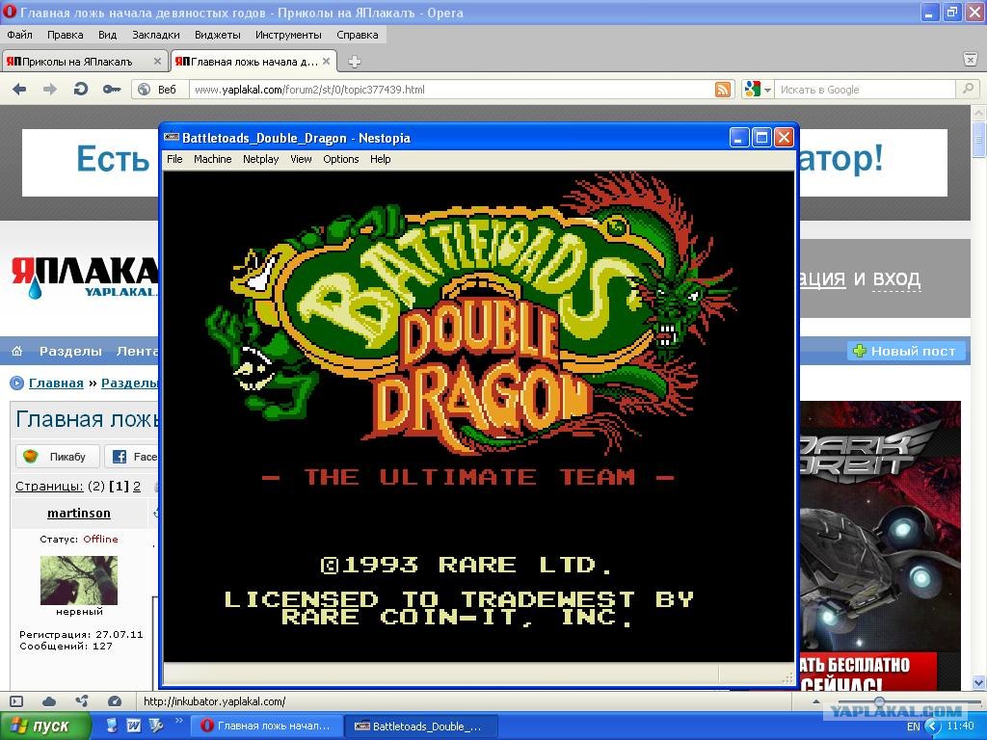Open Nestopia Machine menu
Screen dimensions: 987x740
(x=213, y=159)
